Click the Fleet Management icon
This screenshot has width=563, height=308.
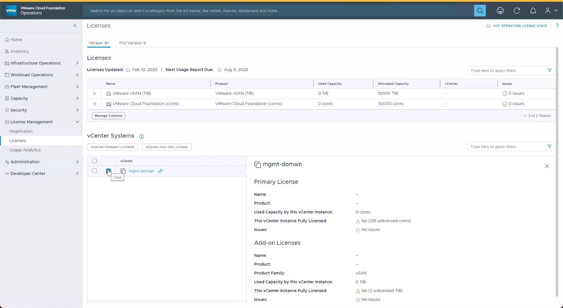coord(7,87)
